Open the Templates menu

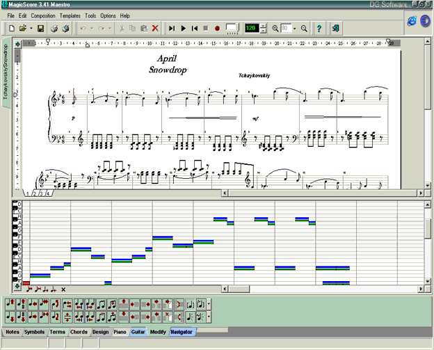point(70,16)
